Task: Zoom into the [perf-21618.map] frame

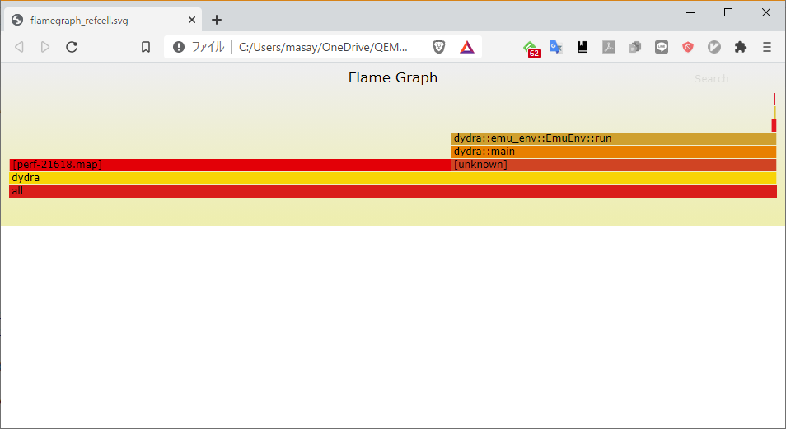Action: point(230,165)
